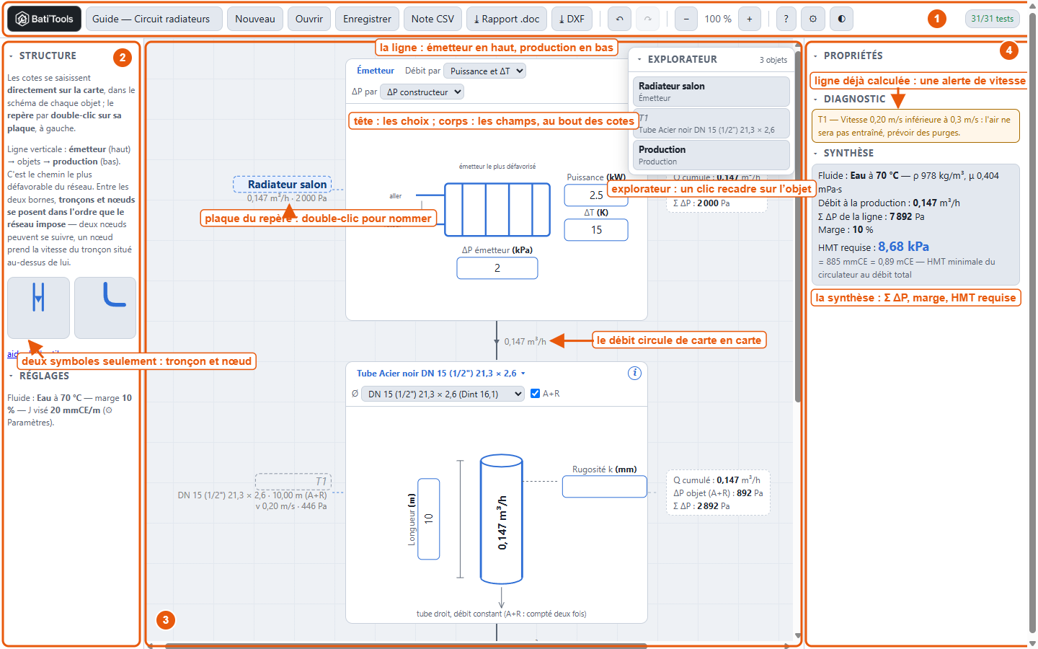This screenshot has height=649, width=1038.
Task: Open help with the question mark button
Action: coord(786,19)
